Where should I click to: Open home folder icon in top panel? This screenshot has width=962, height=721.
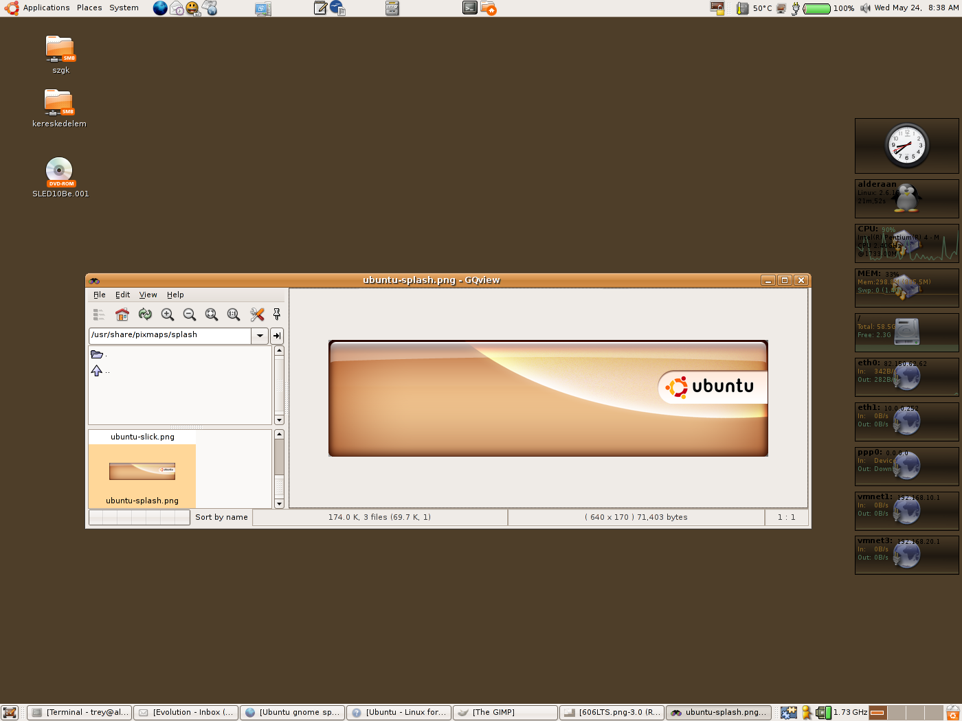489,8
